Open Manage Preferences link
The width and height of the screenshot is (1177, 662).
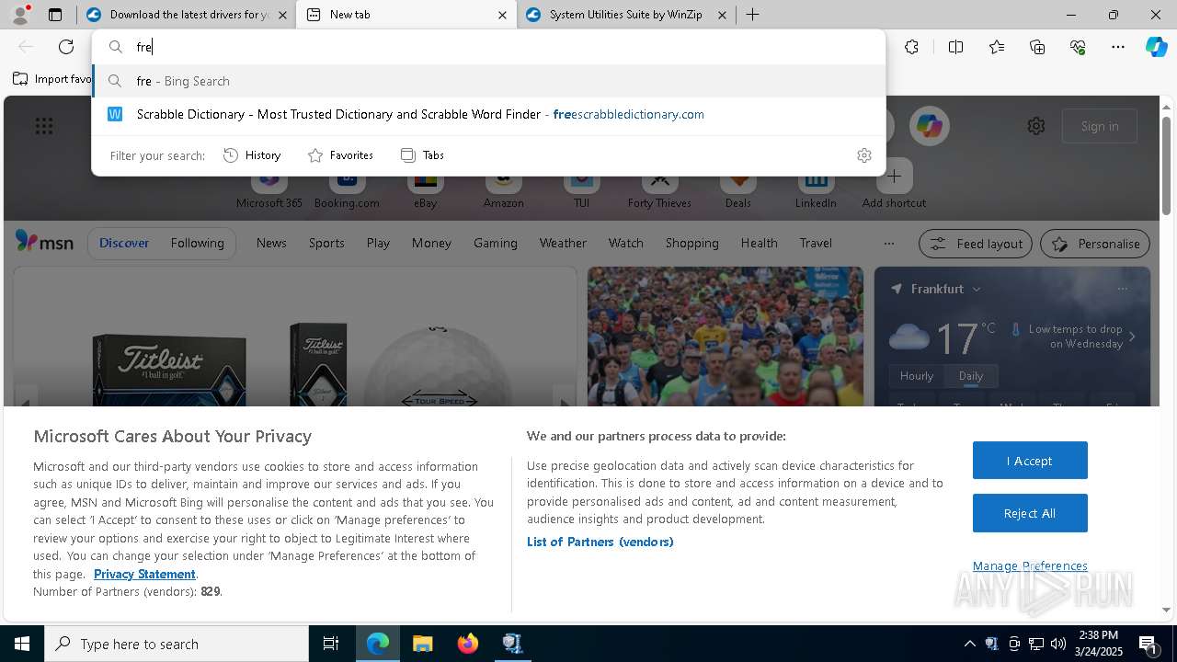tap(1030, 565)
